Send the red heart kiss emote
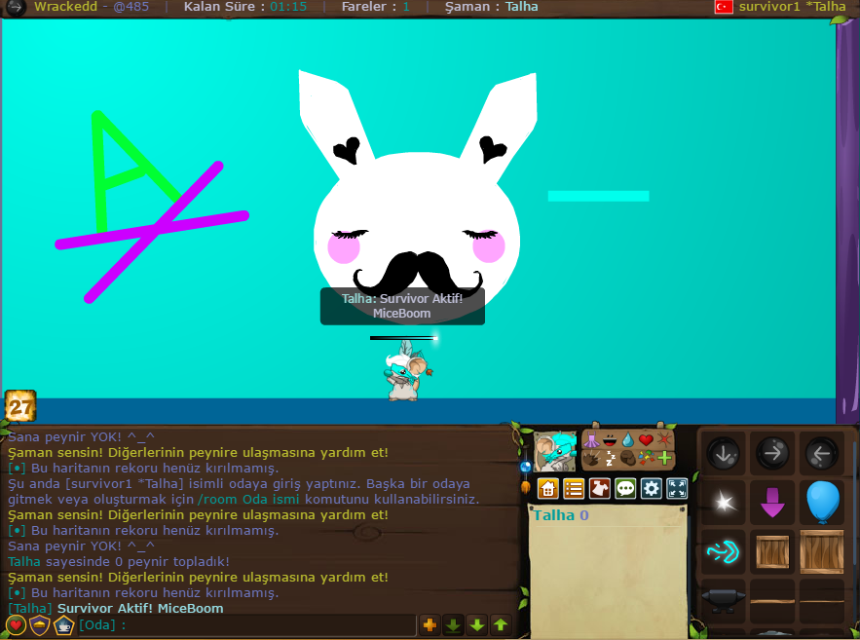Viewport: 860px width, 640px height. click(646, 440)
